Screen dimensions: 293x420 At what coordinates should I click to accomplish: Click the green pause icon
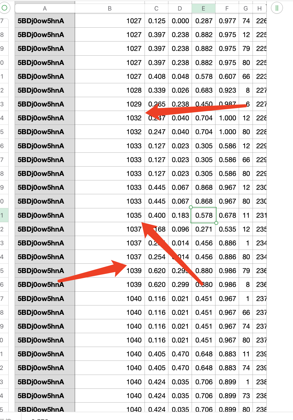(x=276, y=8)
